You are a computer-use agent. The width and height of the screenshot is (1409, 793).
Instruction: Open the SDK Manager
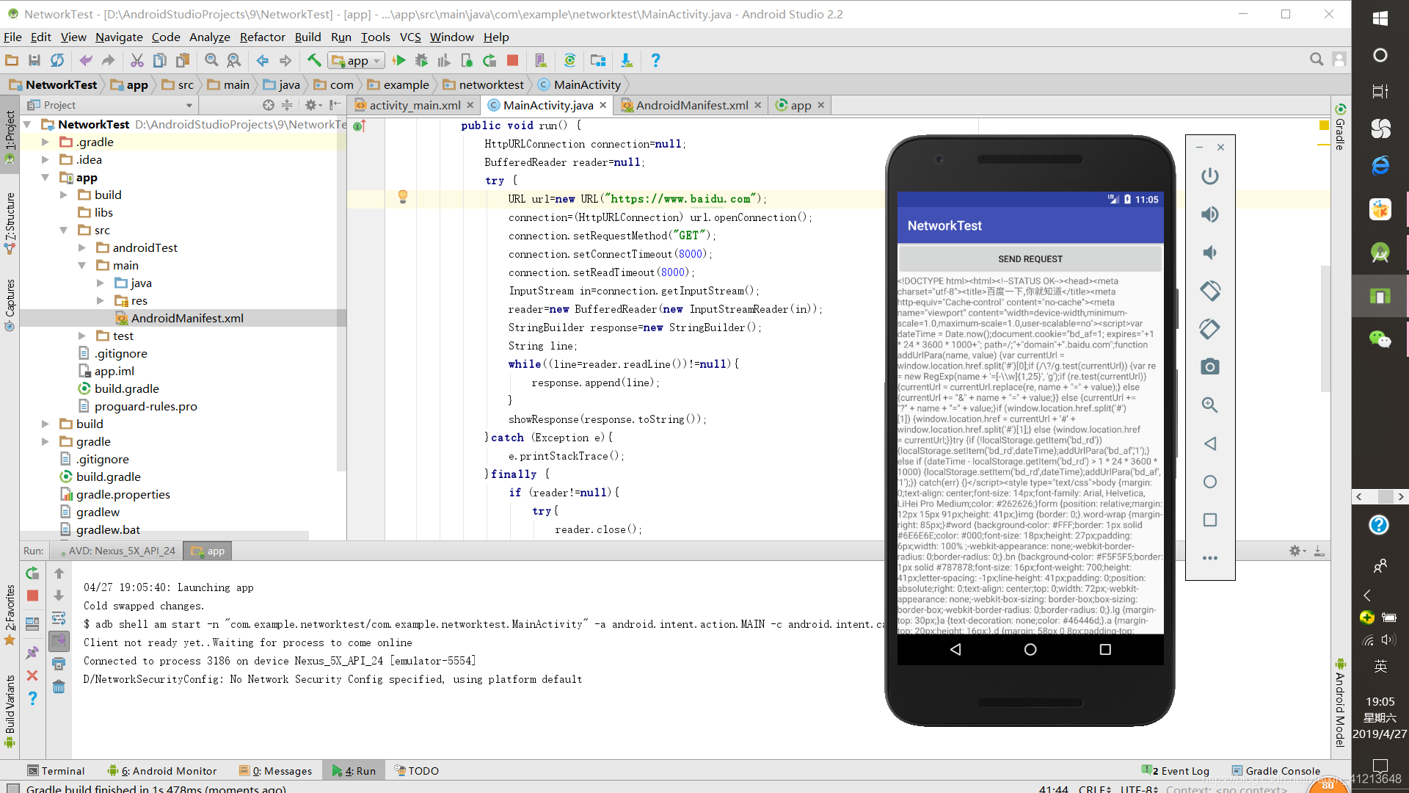[x=626, y=60]
